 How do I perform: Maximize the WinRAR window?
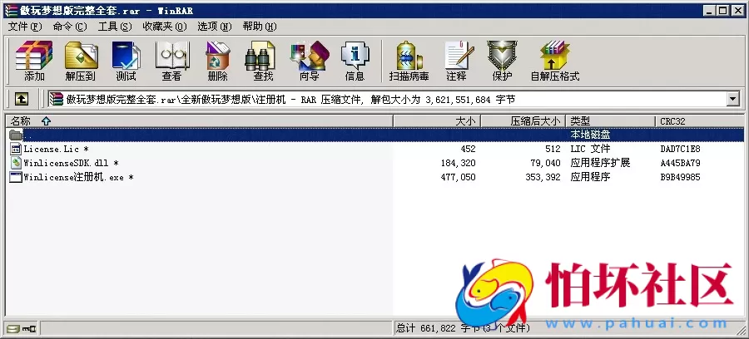722,11
